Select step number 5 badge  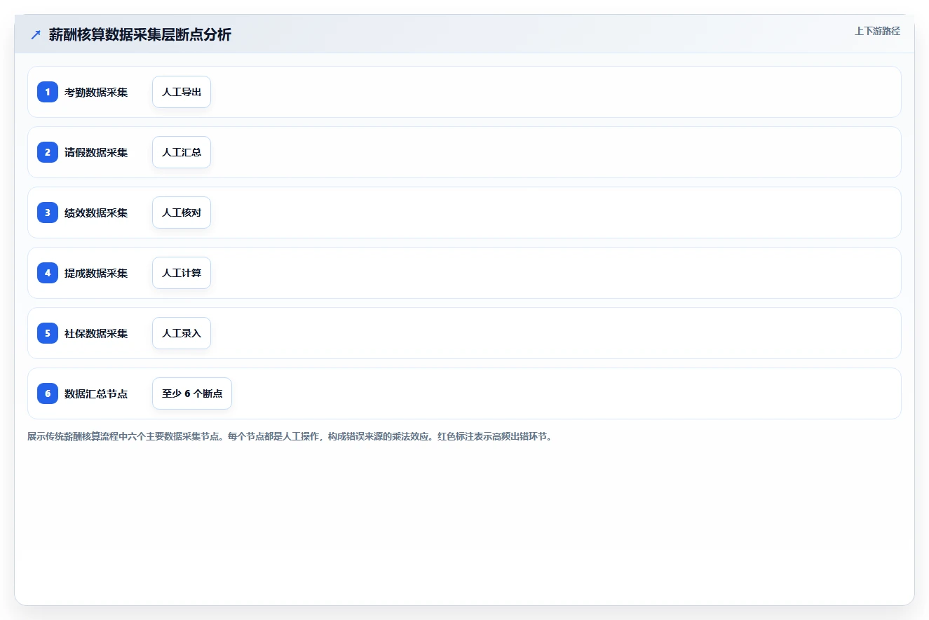pos(48,333)
